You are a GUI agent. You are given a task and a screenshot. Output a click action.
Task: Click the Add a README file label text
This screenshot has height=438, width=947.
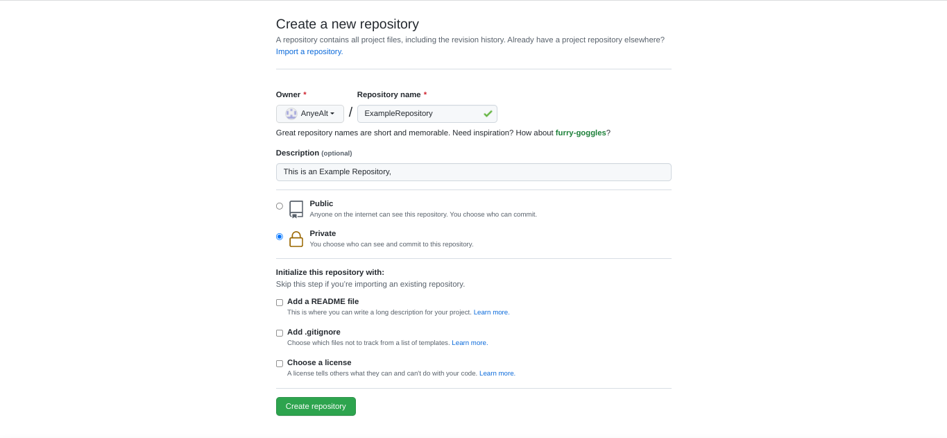[323, 301]
